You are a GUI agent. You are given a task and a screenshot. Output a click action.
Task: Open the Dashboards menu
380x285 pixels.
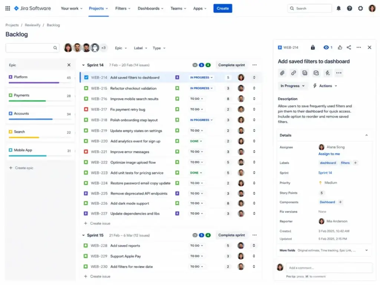151,8
